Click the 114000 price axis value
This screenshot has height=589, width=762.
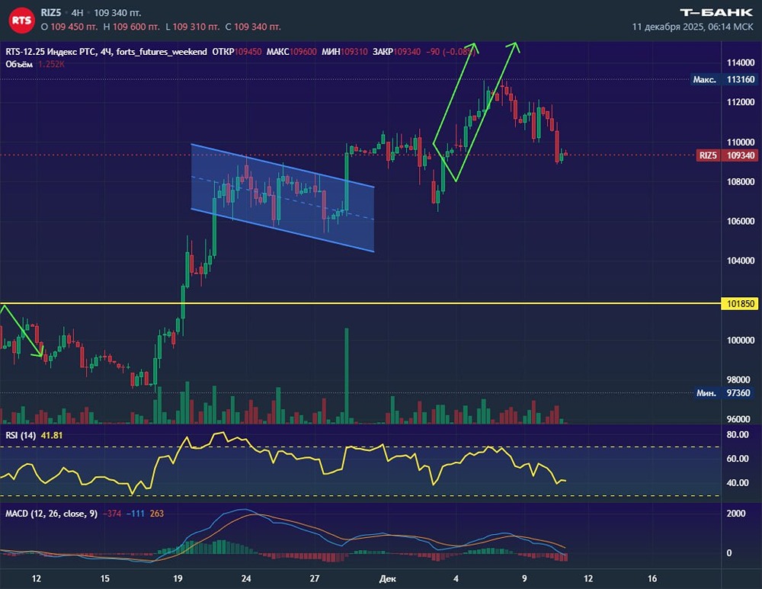click(740, 62)
